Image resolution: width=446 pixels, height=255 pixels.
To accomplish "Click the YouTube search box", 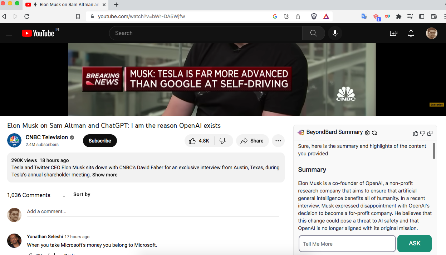I will coord(206,33).
